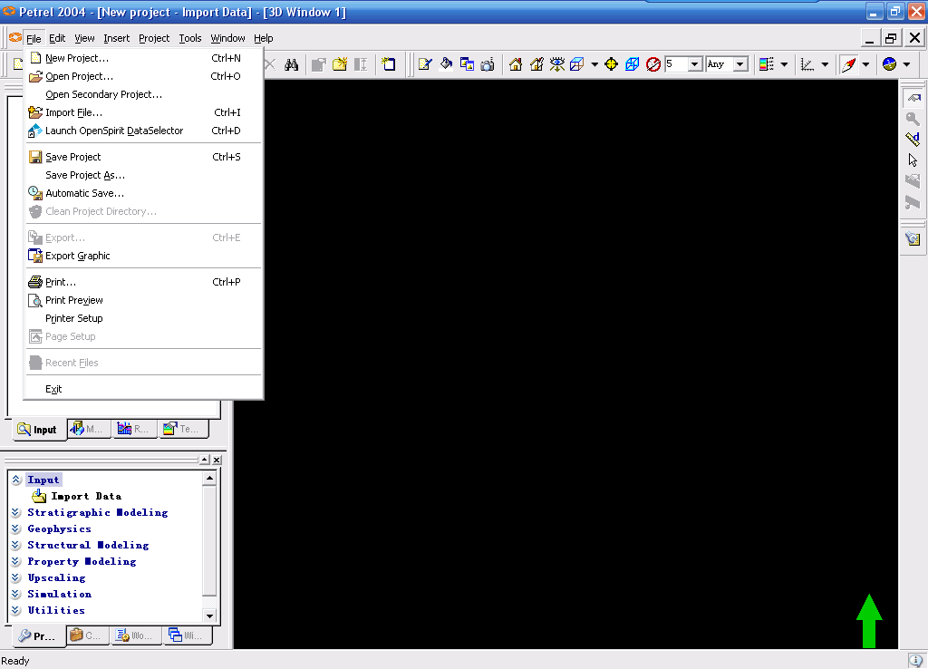Click the compass arrow icon
This screenshot has width=928, height=669.
(848, 64)
